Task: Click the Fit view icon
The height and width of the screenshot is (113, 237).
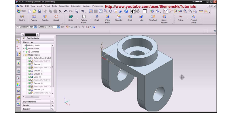Action: coord(91,11)
